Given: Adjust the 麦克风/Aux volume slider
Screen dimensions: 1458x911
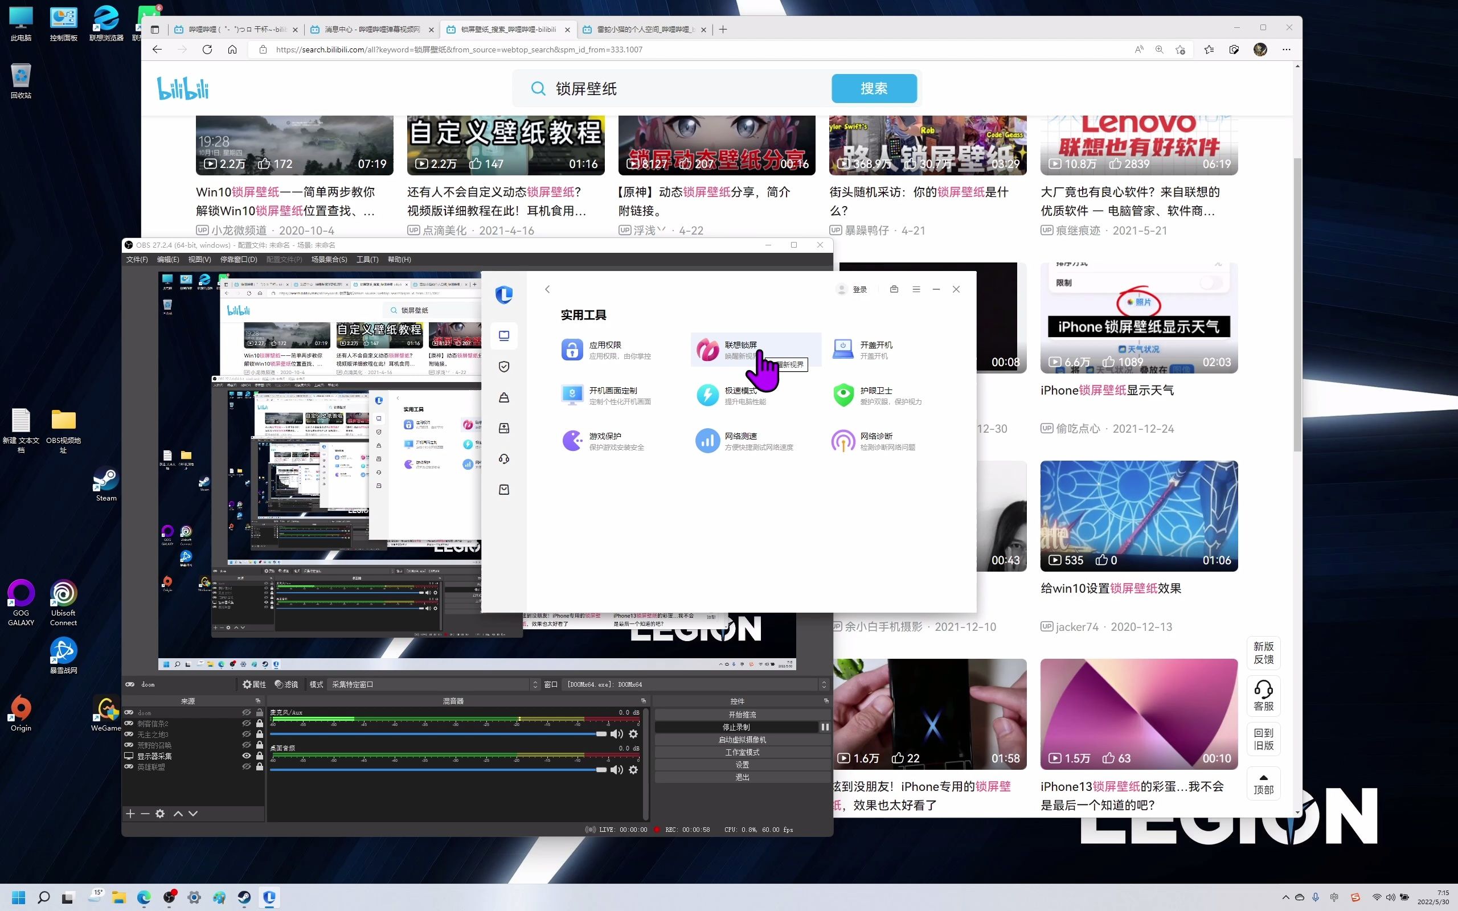Looking at the screenshot, I should (601, 734).
